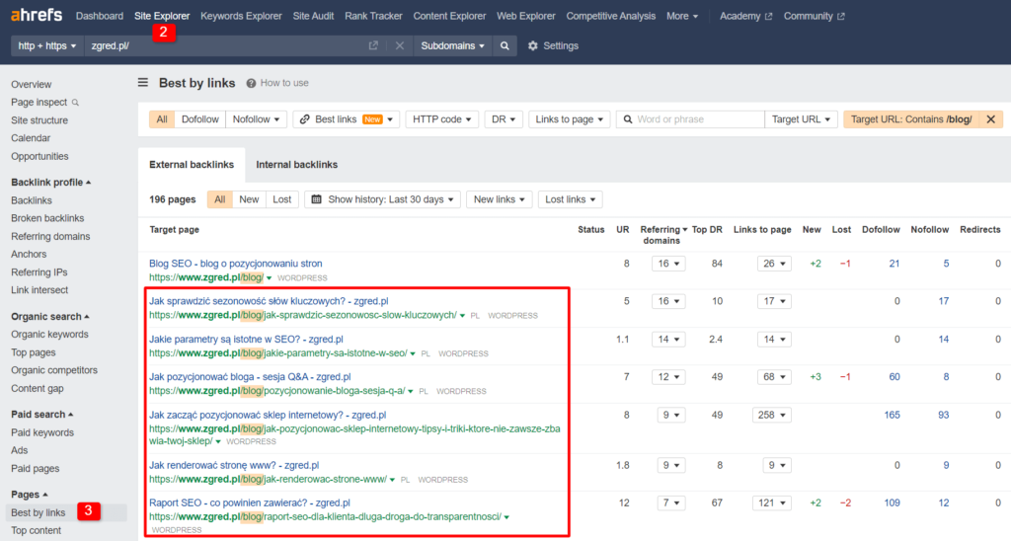Click the search magnifier button beside Subdomains
Viewport: 1011px width, 541px height.
pyautogui.click(x=505, y=46)
